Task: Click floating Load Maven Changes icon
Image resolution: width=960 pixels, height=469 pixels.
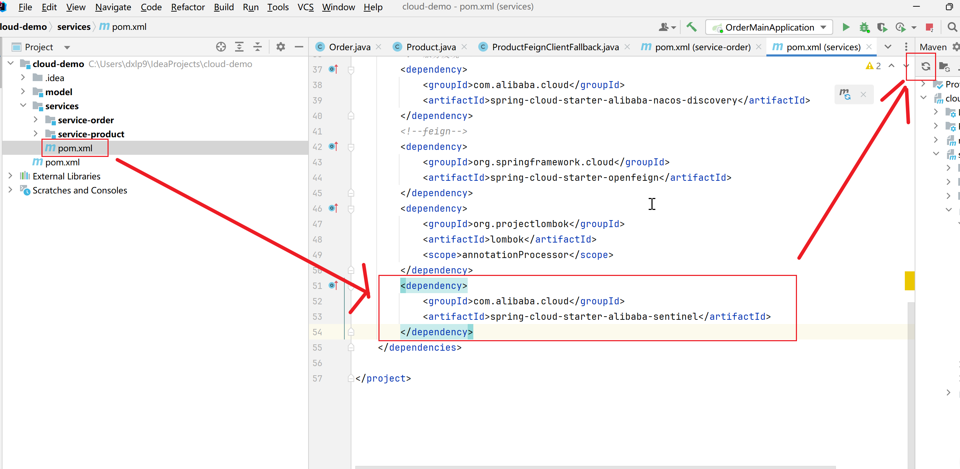Action: point(845,94)
